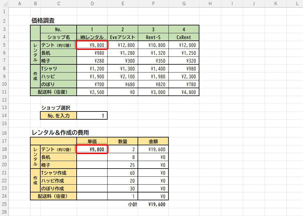Image resolution: width=303 pixels, height=216 pixels.
Task: Select the Rent-S shop name cell
Action: [x=153, y=37]
